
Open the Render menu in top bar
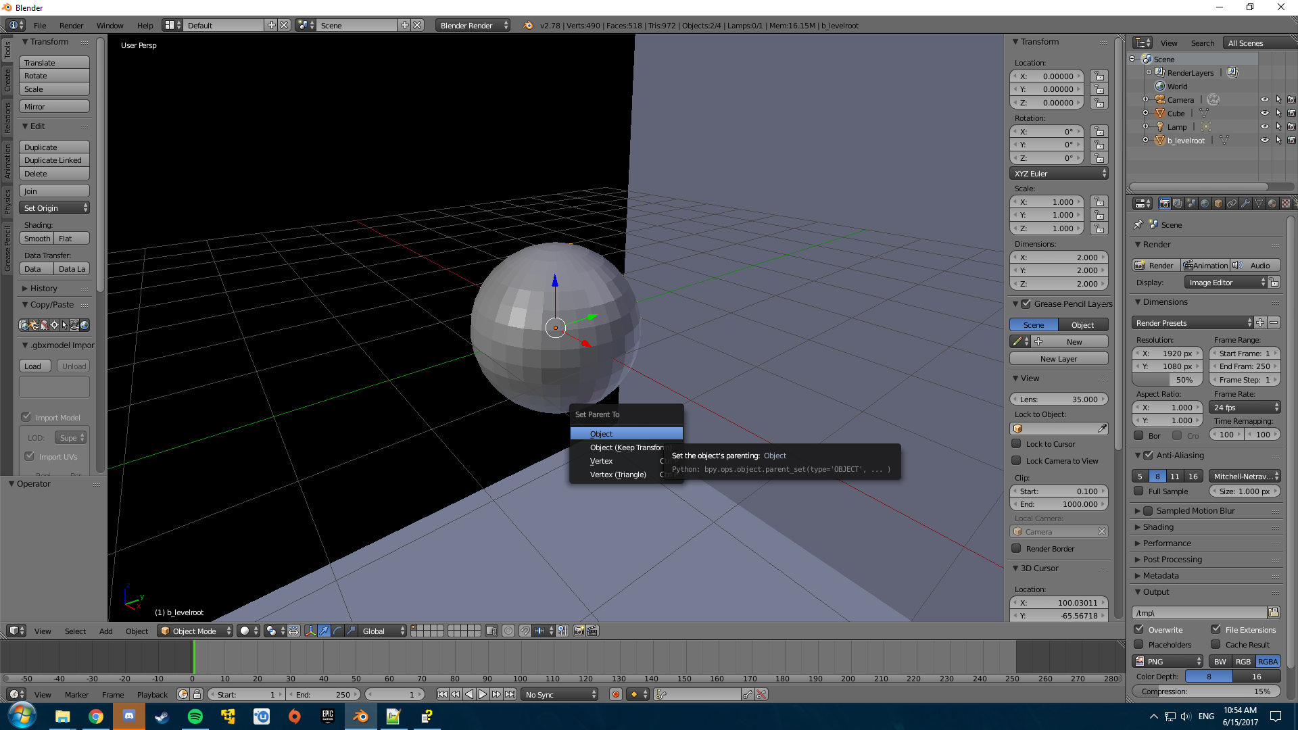tap(71, 25)
